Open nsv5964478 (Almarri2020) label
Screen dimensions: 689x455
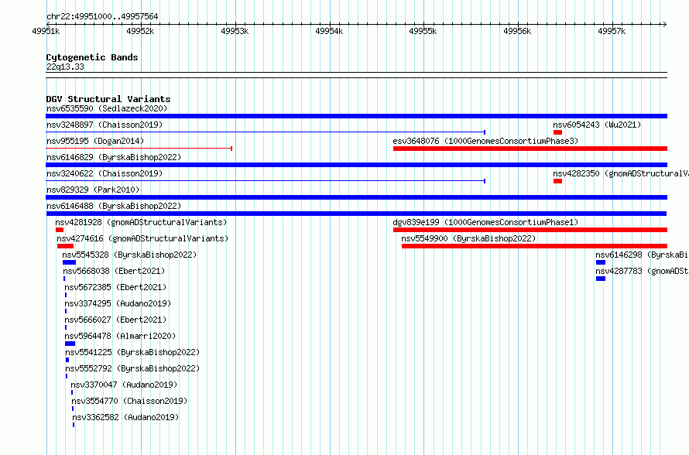pyautogui.click(x=121, y=336)
